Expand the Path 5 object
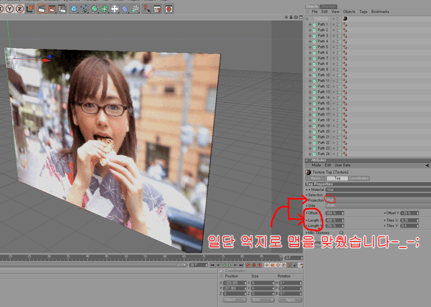Image resolution: width=431 pixels, height=307 pixels. [x=310, y=47]
